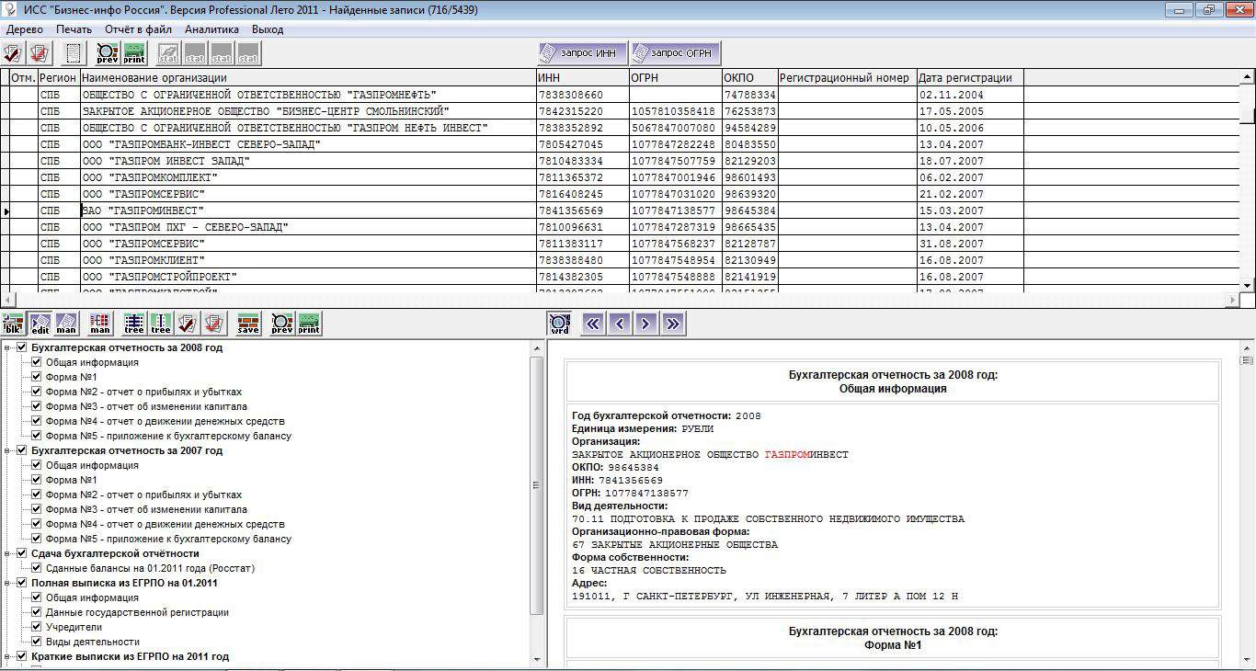
Task: Open the 'Отчёт в файл' menu
Action: click(x=138, y=29)
